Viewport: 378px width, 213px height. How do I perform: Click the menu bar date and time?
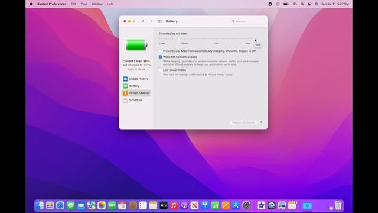pos(335,4)
